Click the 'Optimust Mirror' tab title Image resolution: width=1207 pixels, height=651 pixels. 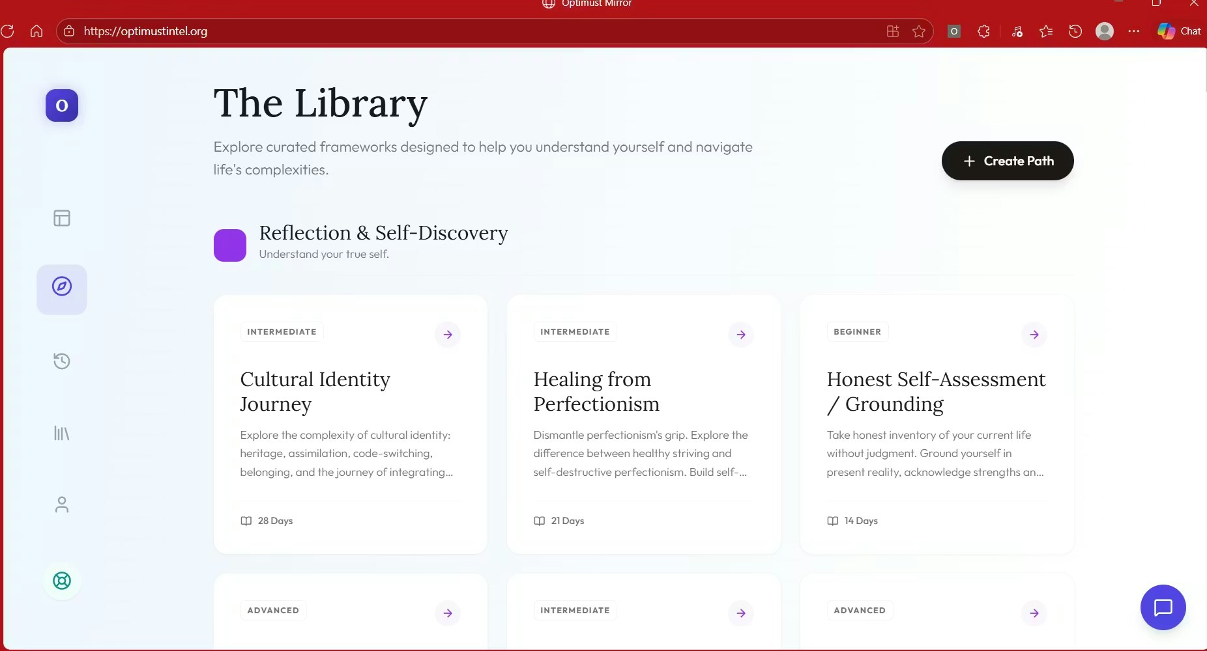click(x=596, y=3)
